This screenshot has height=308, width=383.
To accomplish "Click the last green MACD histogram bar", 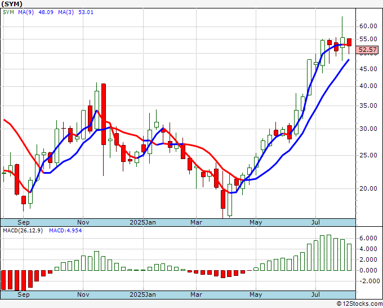I will click(349, 257).
